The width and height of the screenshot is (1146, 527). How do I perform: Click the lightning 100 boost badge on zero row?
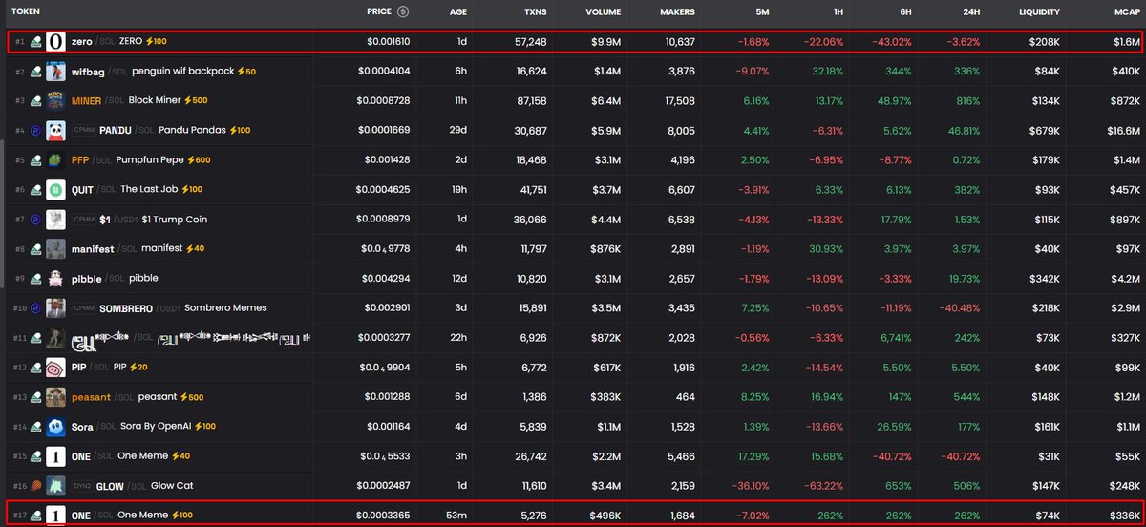click(x=156, y=42)
